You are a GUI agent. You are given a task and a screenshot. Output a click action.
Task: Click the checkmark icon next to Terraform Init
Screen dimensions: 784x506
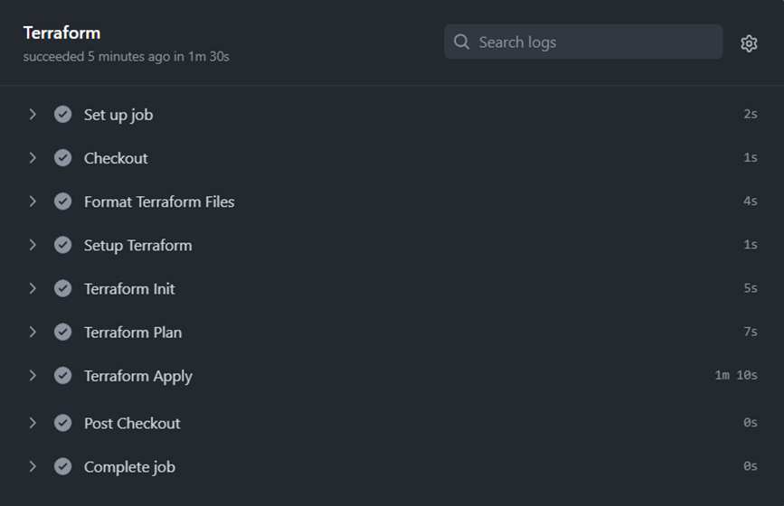pyautogui.click(x=63, y=288)
